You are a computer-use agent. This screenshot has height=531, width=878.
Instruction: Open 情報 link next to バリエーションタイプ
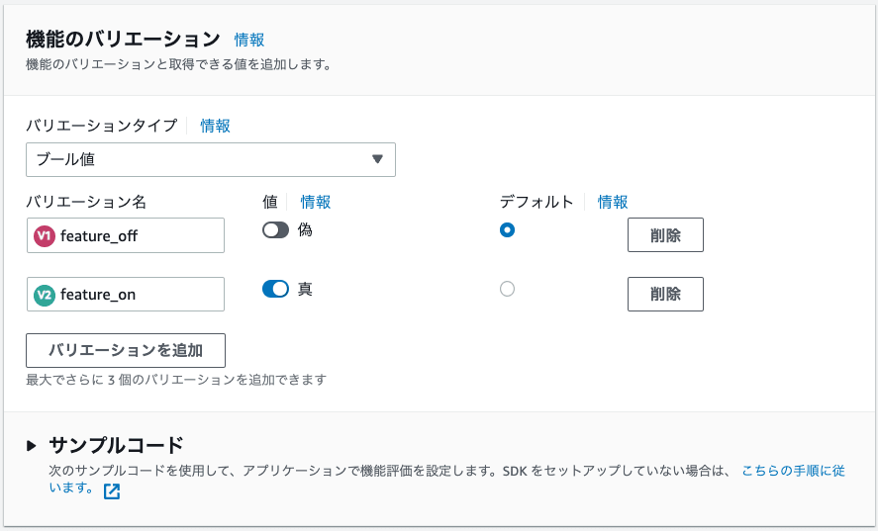click(215, 126)
